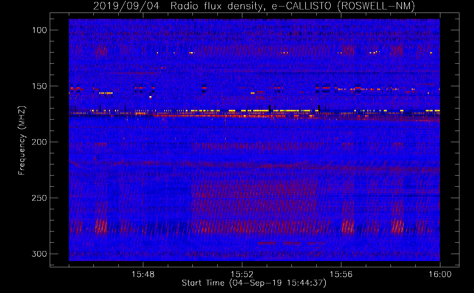Click the plot title 'Radio flux density, e-CALLISTO (ROSWELL-NM)'
The height and width of the screenshot is (293, 474).
point(293,6)
